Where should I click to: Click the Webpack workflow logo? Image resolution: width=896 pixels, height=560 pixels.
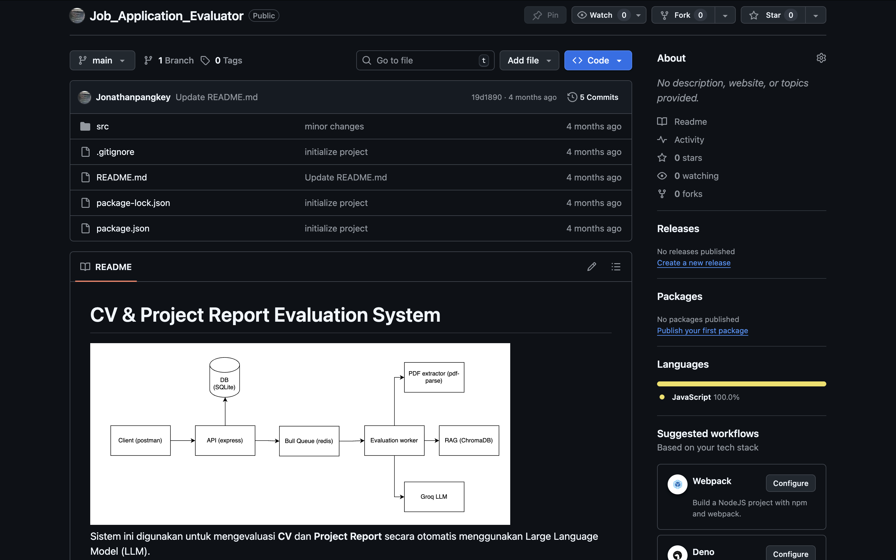677,484
